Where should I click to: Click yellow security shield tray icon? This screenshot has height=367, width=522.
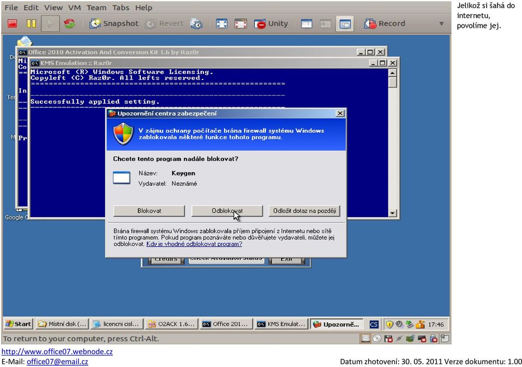pyautogui.click(x=389, y=324)
